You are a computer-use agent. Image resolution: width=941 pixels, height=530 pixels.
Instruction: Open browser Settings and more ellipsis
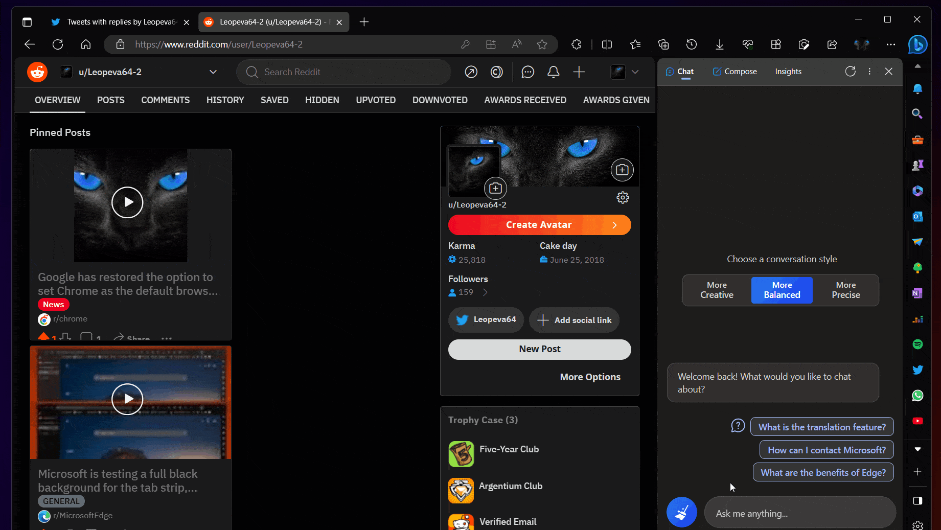click(x=890, y=44)
